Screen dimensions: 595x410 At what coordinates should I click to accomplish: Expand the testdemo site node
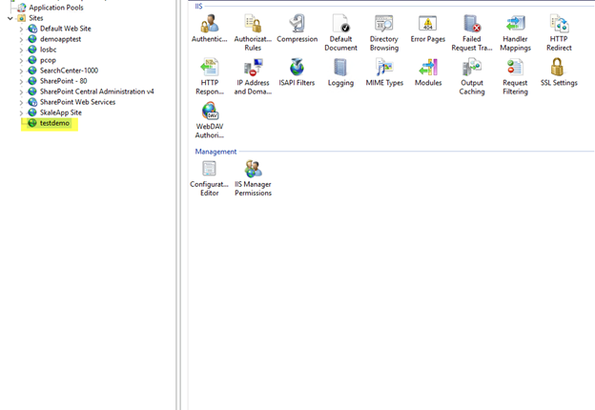[x=21, y=123]
